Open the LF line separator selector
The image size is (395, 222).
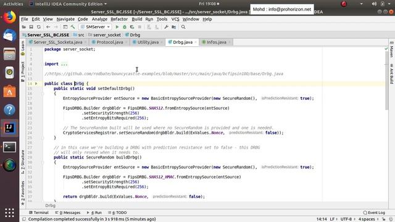[333, 220]
